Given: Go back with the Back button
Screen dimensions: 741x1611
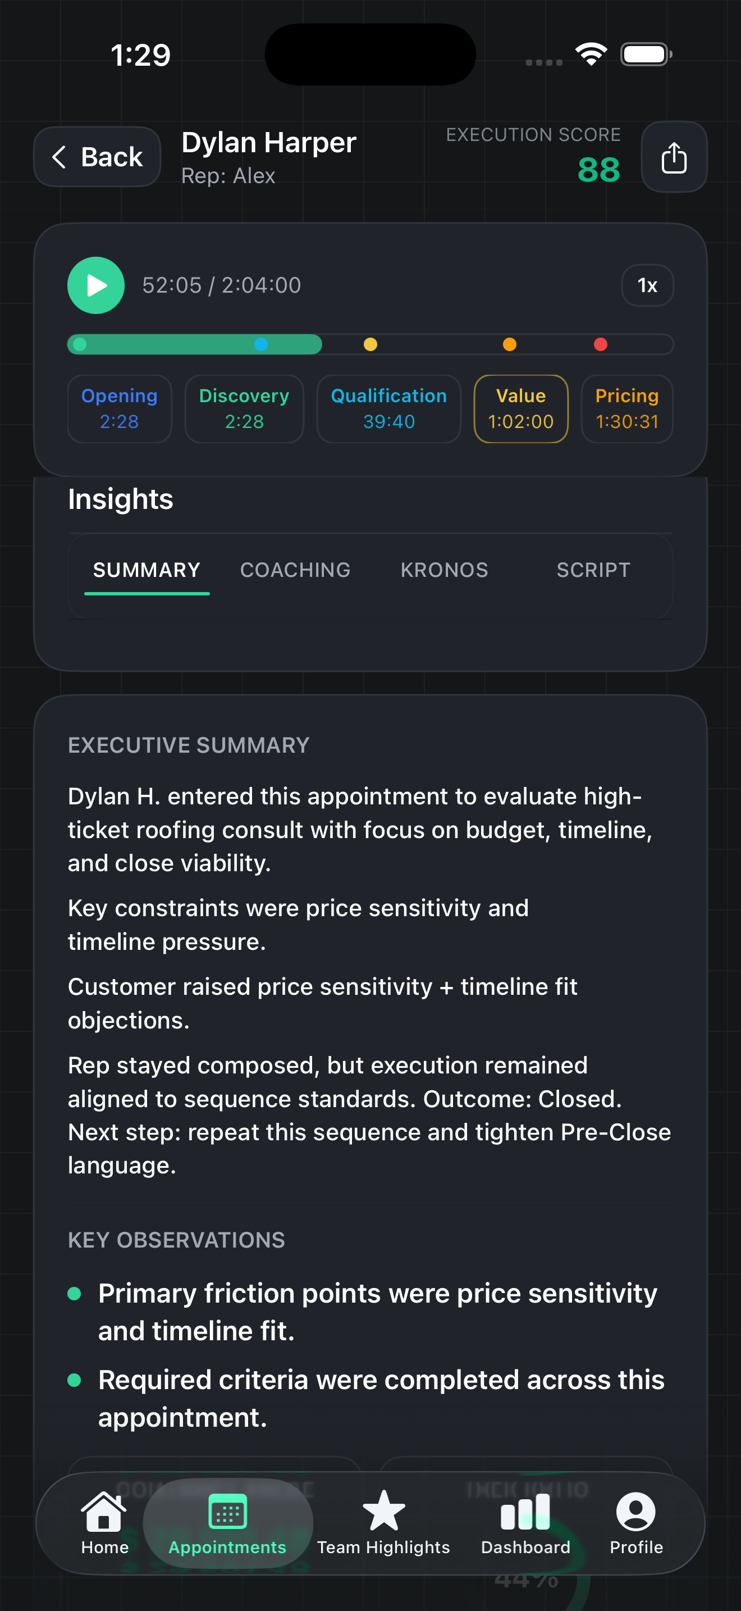Looking at the screenshot, I should 97,157.
